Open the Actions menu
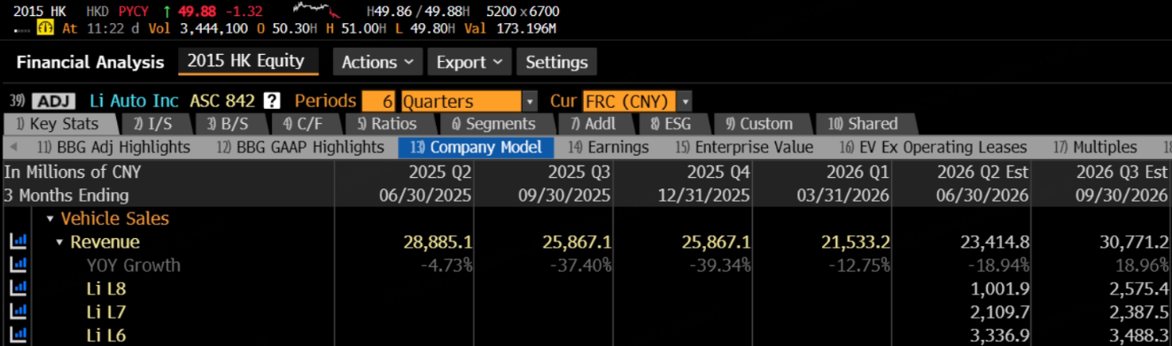 point(377,62)
